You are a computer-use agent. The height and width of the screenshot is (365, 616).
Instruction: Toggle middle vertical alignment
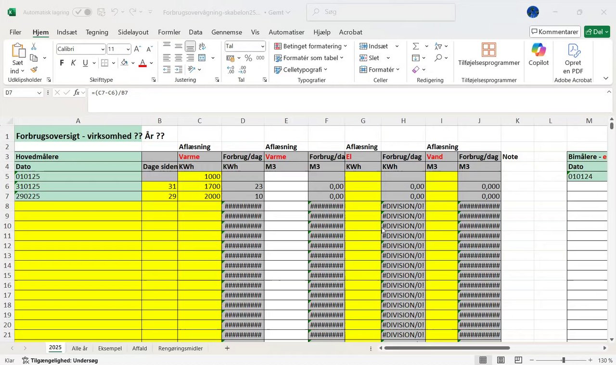pyautogui.click(x=178, y=46)
